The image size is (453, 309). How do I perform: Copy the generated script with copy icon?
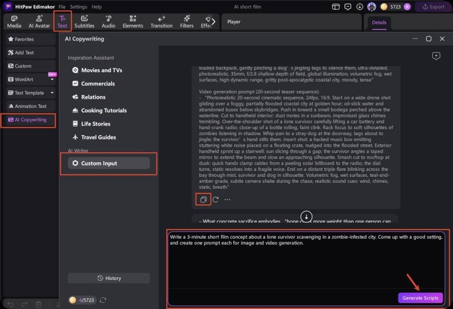[x=203, y=200]
